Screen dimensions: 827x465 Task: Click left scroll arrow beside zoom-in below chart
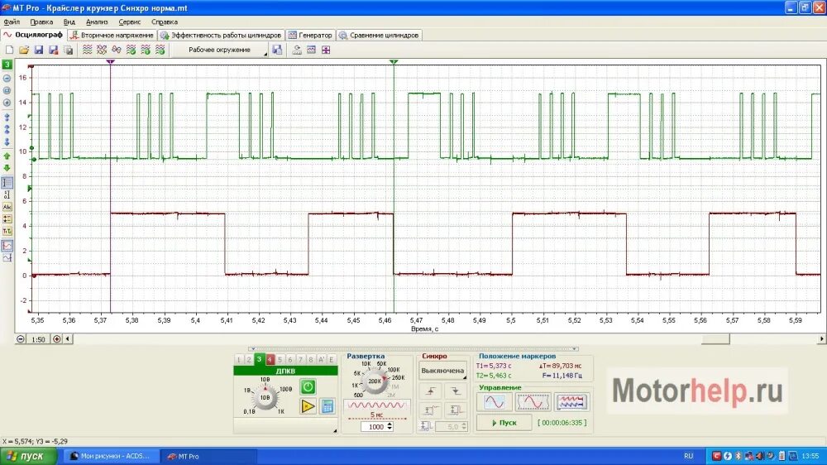[x=68, y=339]
